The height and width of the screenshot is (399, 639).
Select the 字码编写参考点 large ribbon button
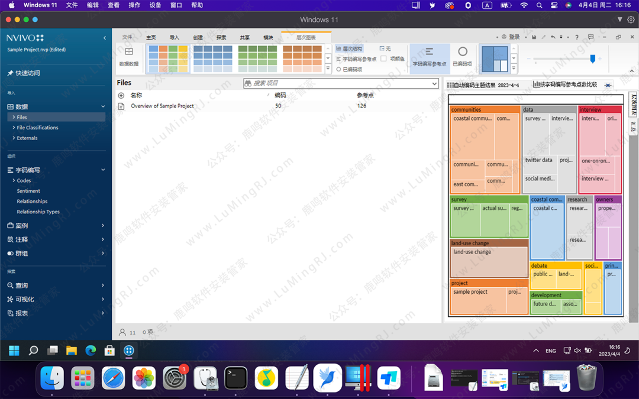(x=430, y=57)
